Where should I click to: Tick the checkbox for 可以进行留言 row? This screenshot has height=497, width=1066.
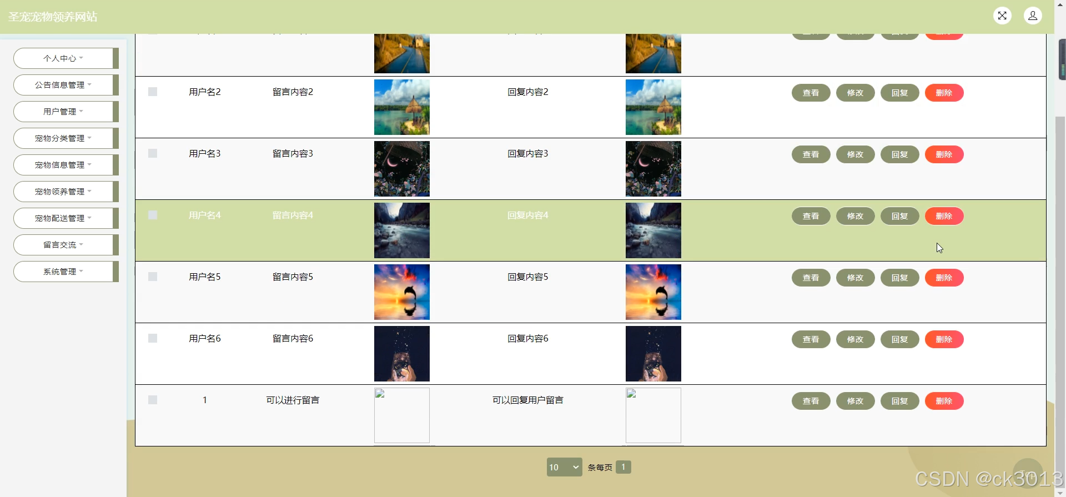(153, 400)
